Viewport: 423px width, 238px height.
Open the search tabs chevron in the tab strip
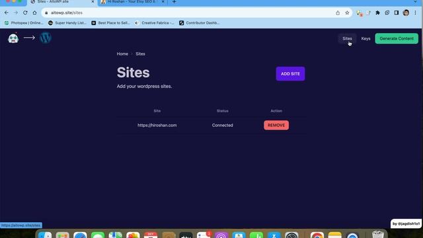(x=416, y=2)
